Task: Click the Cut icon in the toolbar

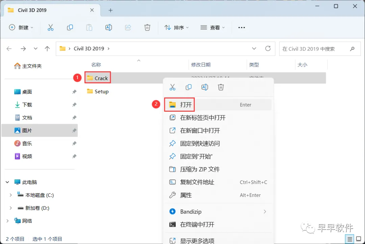Action: (50, 27)
